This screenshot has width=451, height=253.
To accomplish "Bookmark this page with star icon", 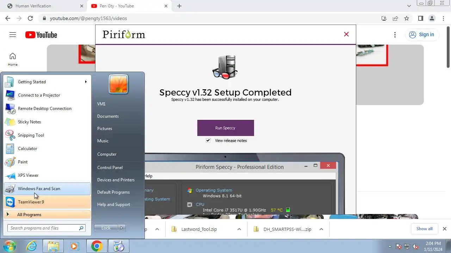I will [407, 18].
